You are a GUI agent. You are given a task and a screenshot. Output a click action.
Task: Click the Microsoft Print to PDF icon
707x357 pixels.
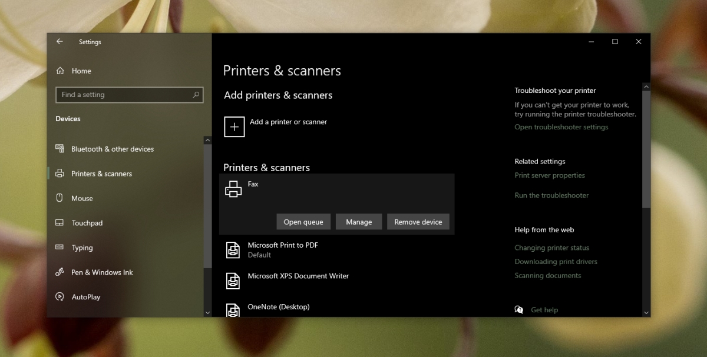(233, 250)
